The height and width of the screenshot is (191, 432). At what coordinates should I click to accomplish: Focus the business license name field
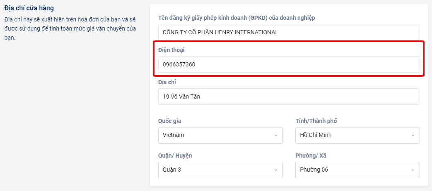pos(289,32)
